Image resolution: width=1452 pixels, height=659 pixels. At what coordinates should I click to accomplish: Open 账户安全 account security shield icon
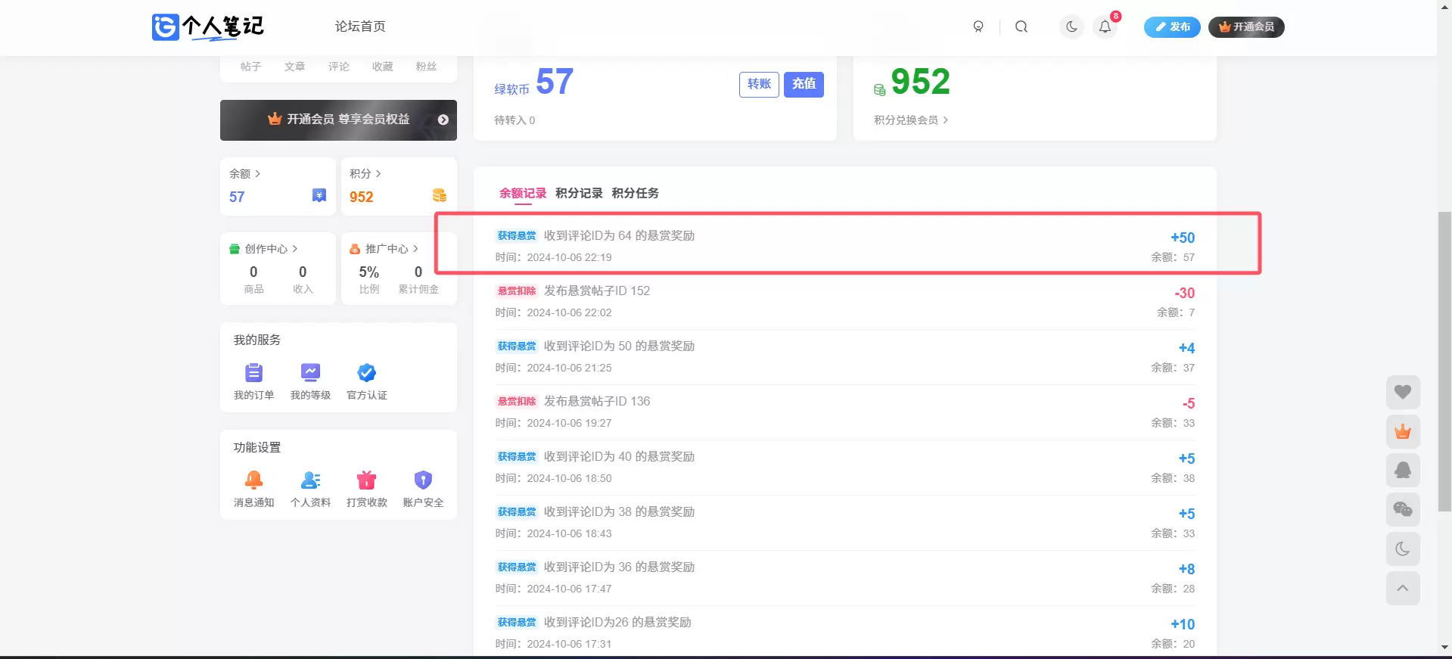[x=423, y=480]
